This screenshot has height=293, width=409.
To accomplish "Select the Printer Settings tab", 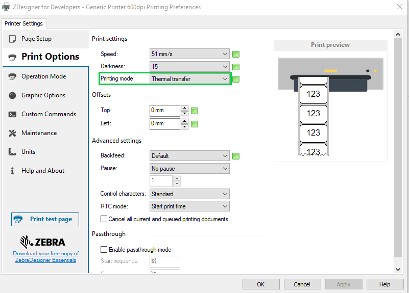I will (x=24, y=23).
